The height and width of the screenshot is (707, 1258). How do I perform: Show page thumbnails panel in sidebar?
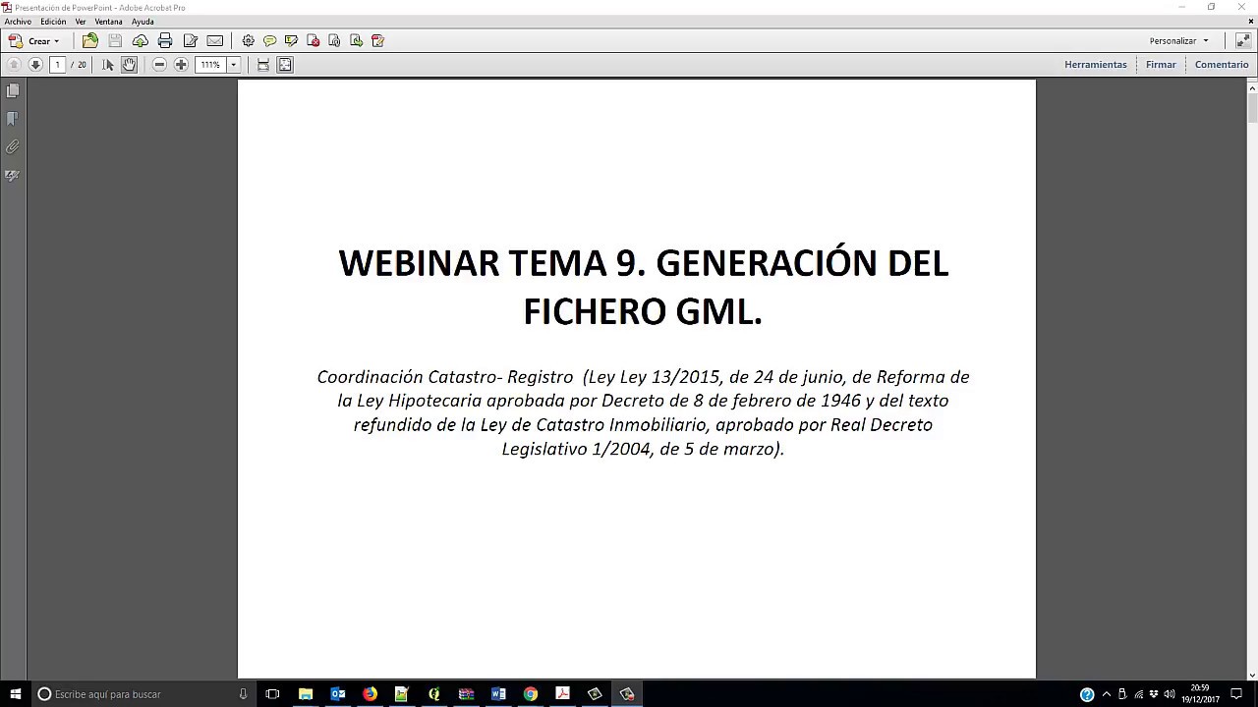point(13,90)
